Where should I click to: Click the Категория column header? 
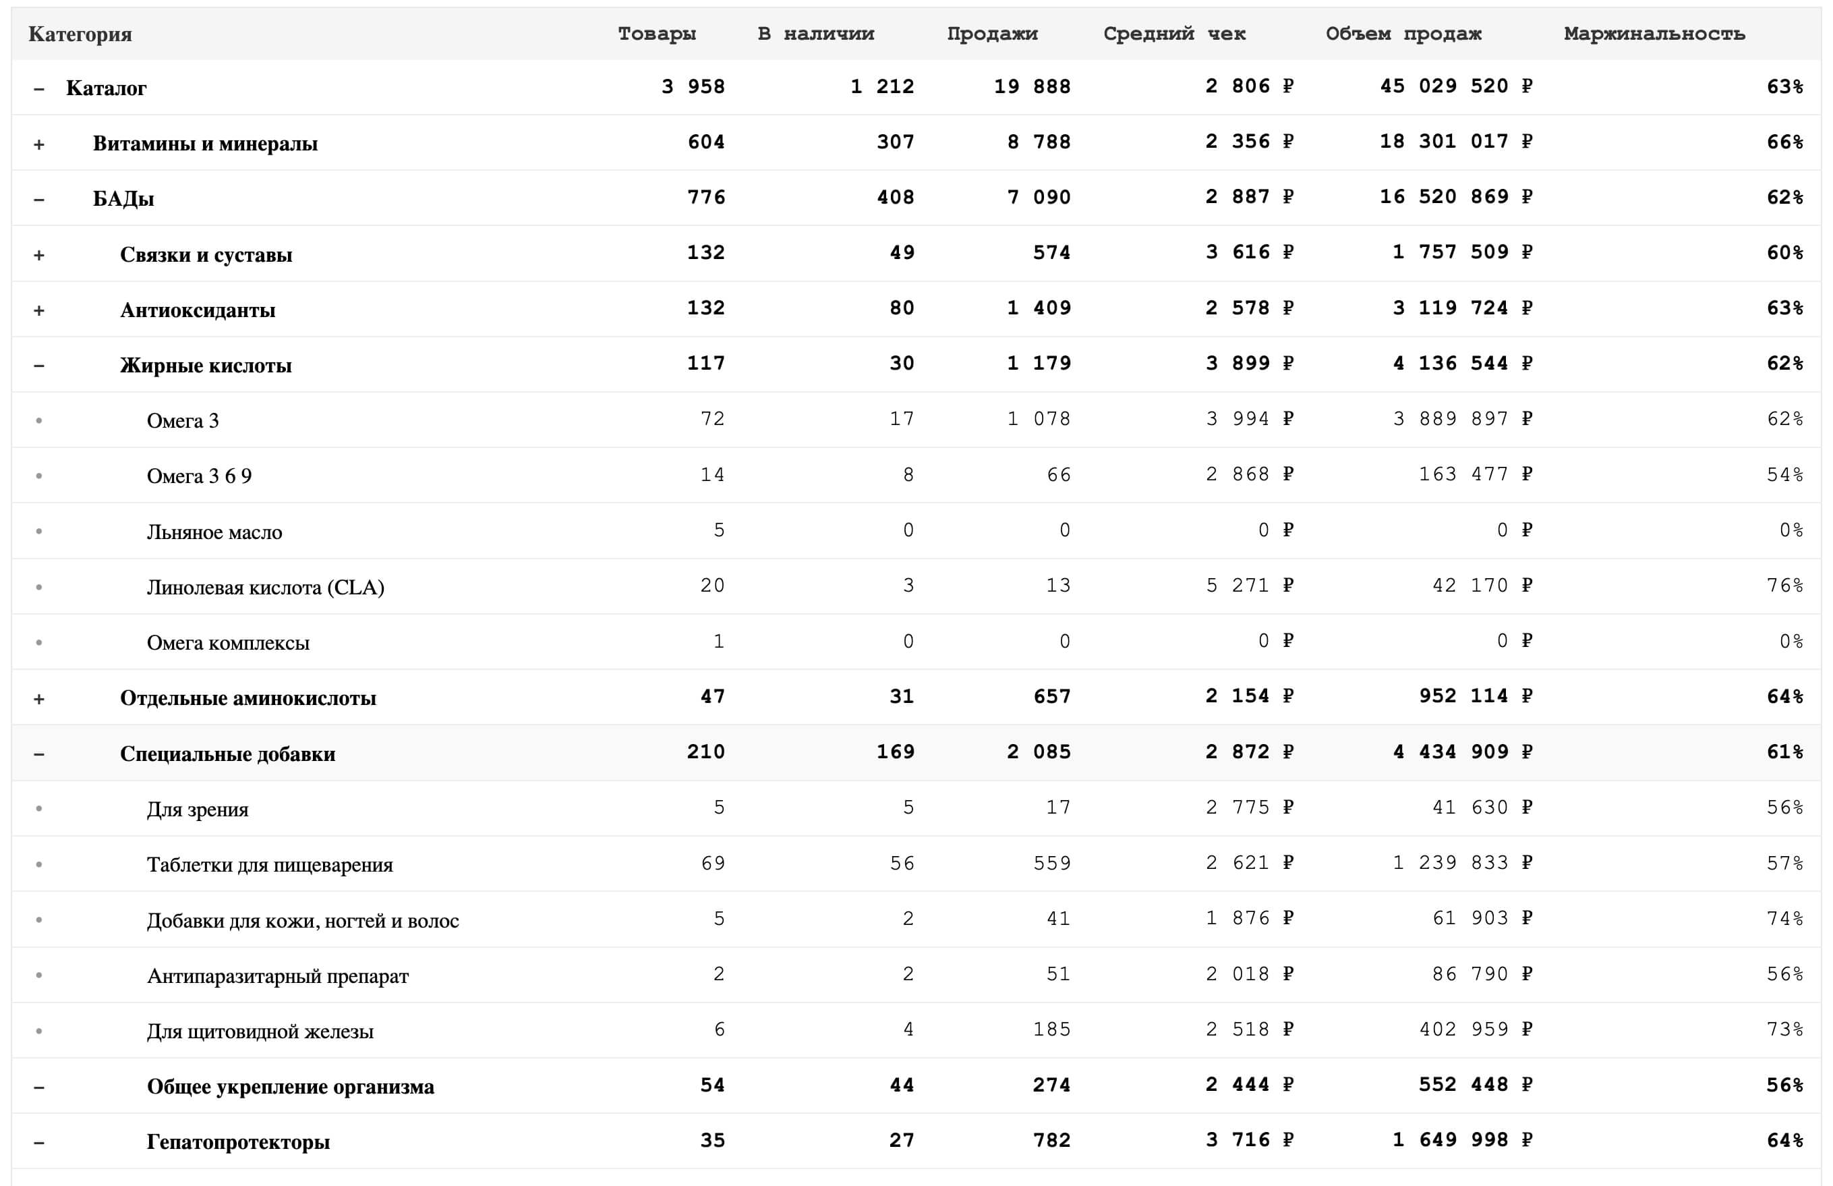(80, 34)
